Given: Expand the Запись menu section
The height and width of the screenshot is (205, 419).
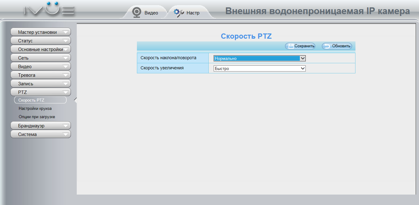Looking at the screenshot, I should tap(41, 83).
